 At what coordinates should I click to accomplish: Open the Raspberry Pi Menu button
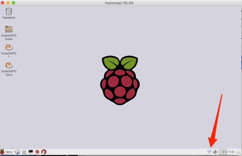(6, 152)
